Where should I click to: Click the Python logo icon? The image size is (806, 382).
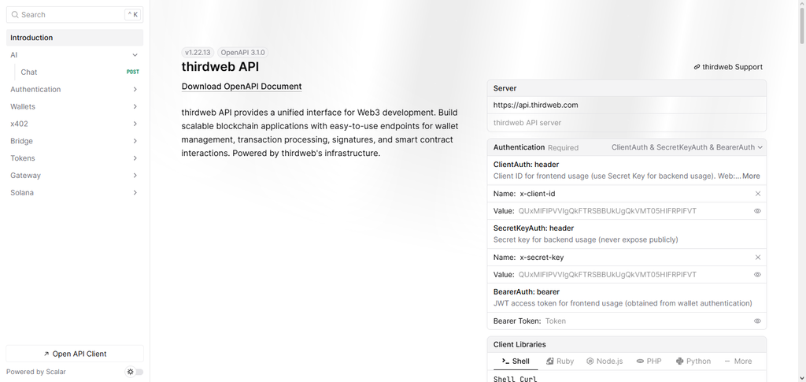679,361
